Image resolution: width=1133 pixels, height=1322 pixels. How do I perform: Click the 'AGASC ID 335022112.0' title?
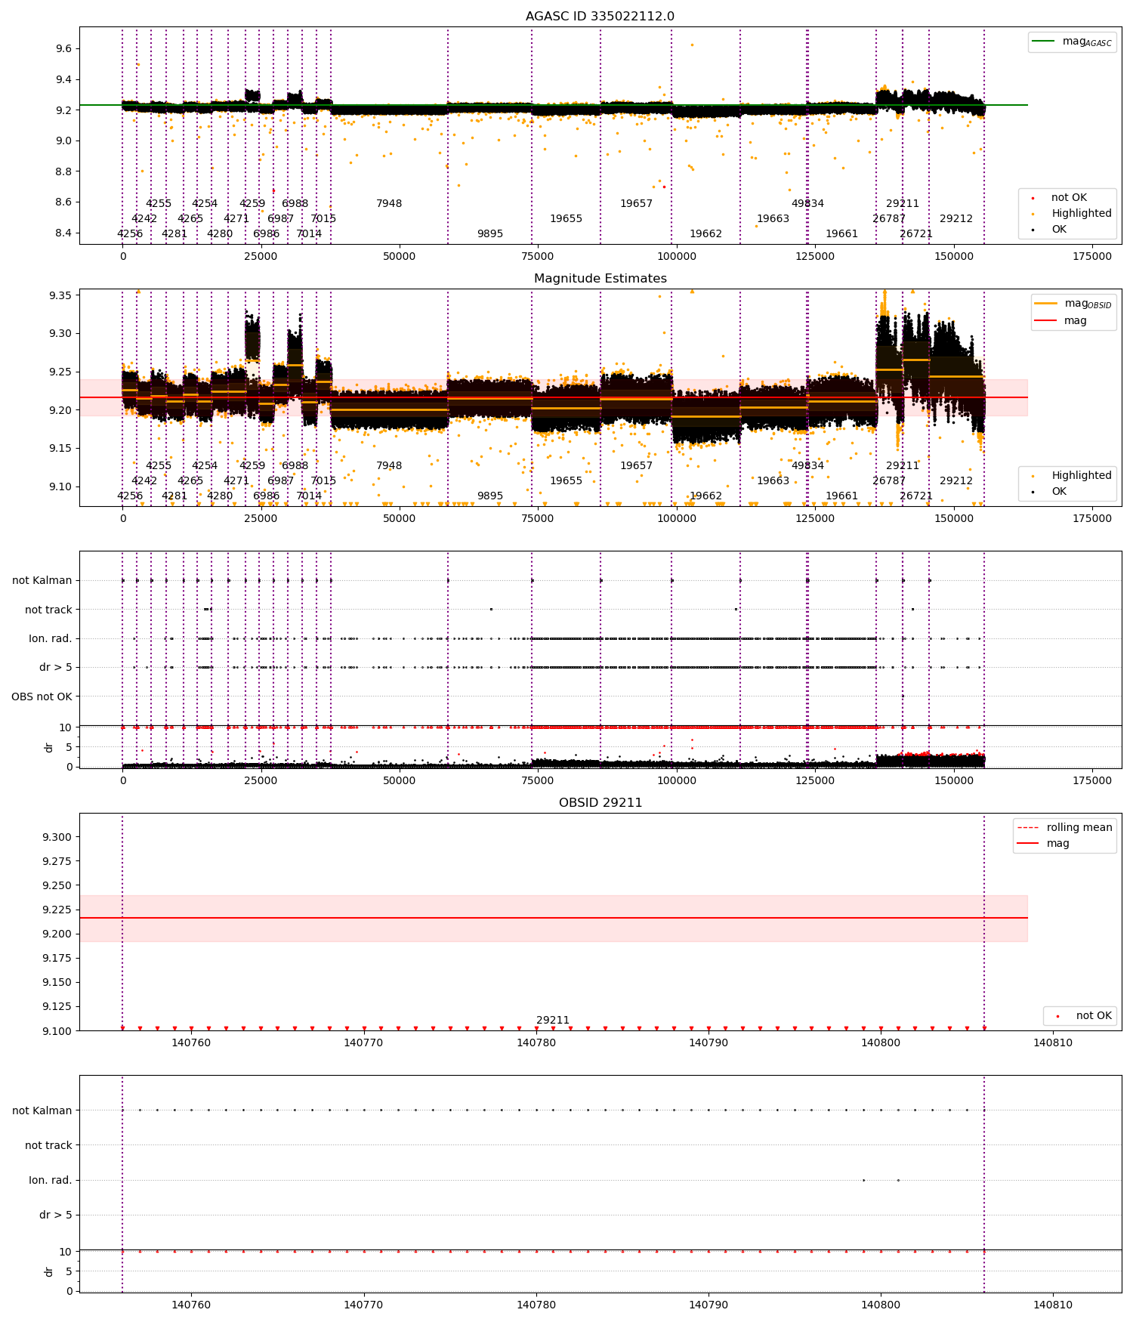click(600, 16)
